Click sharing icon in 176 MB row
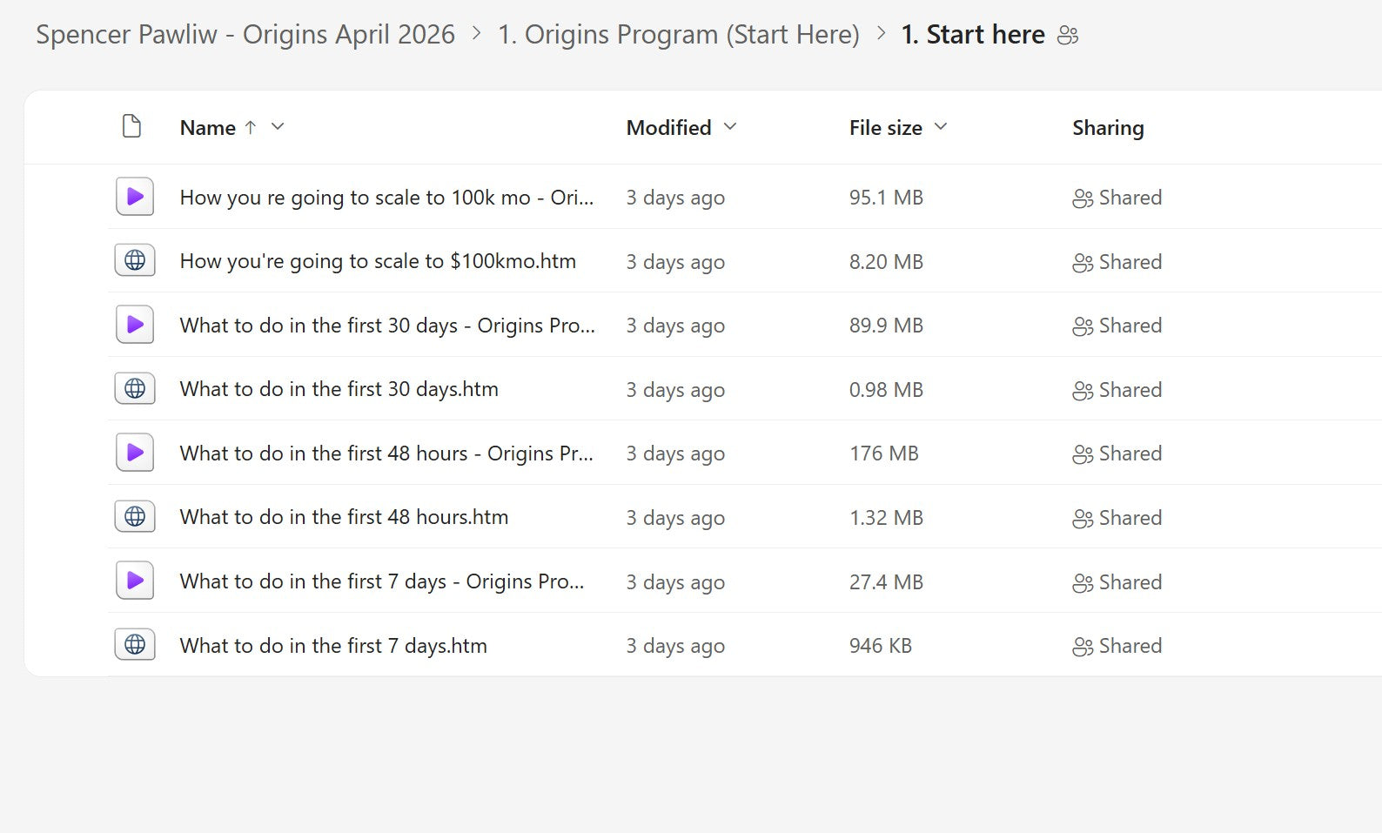Screen dimensions: 1382x833 1083,454
